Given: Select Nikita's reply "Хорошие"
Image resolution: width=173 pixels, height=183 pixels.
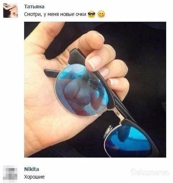Looking at the screenshot, I should (x=34, y=177).
